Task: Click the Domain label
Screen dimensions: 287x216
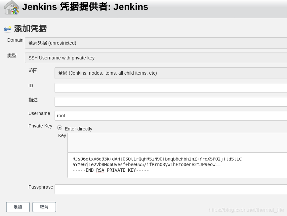Action: pos(15,40)
